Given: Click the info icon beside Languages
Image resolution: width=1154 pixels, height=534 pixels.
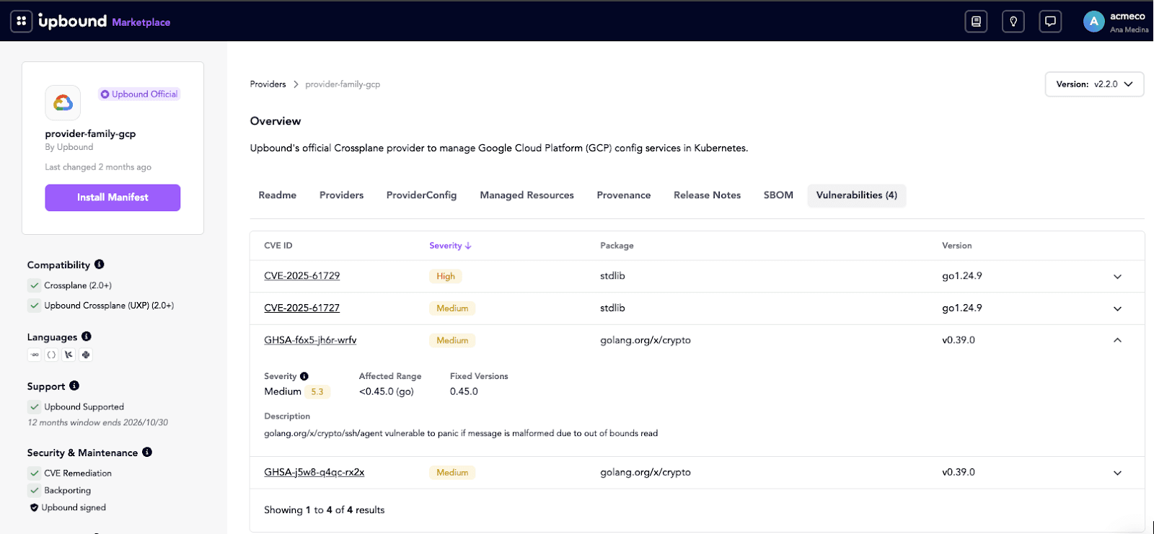Looking at the screenshot, I should (87, 336).
